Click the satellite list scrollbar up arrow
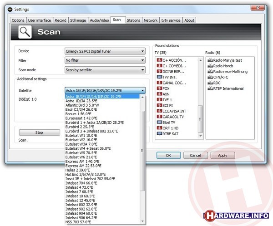The image size is (273, 226). point(142,97)
